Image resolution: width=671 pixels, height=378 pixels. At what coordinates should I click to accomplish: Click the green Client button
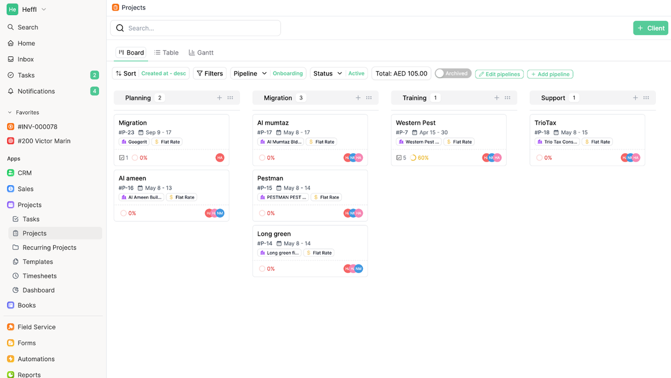point(650,27)
